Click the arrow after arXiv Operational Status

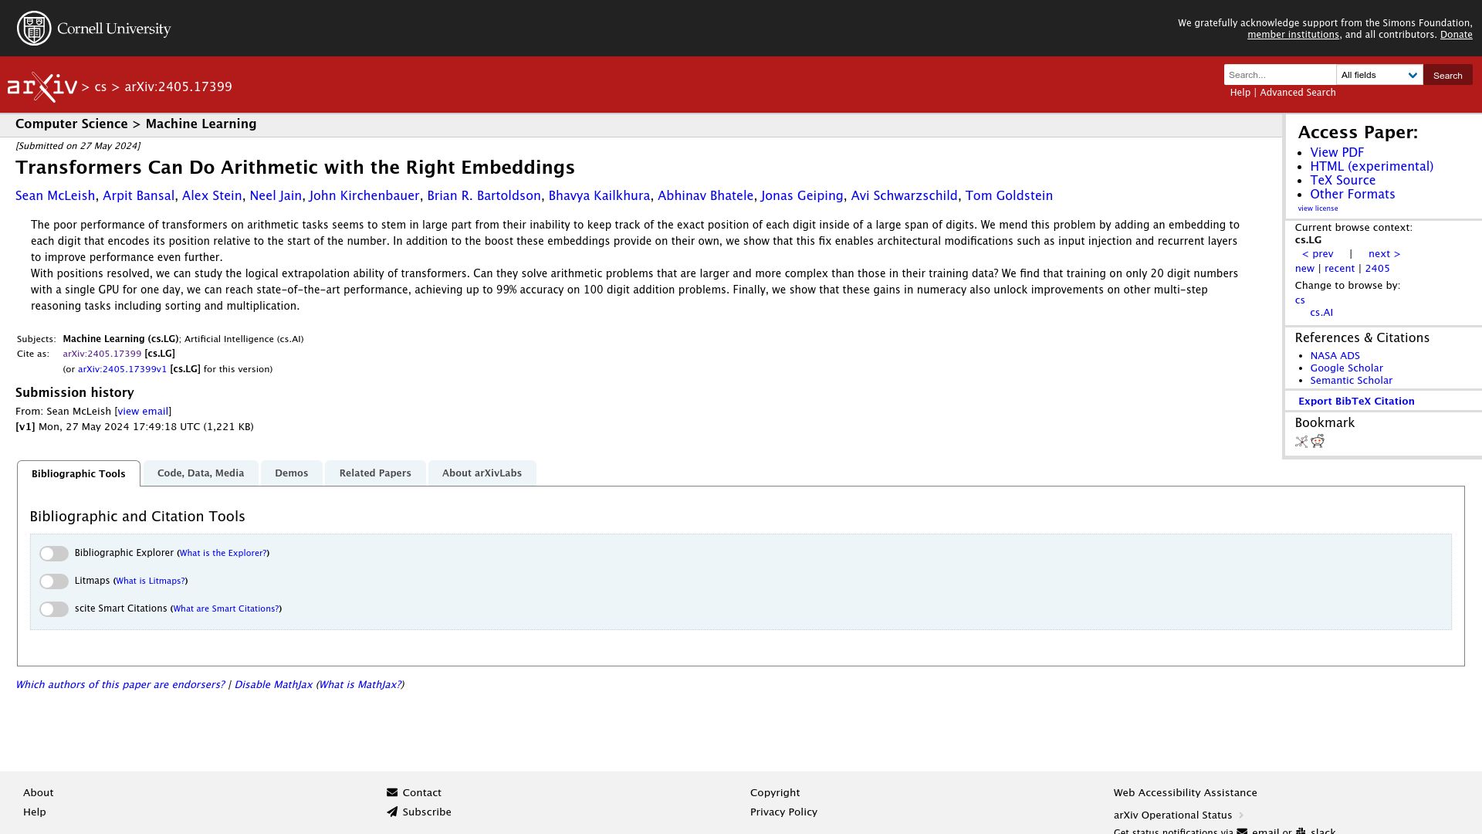coord(1241,815)
